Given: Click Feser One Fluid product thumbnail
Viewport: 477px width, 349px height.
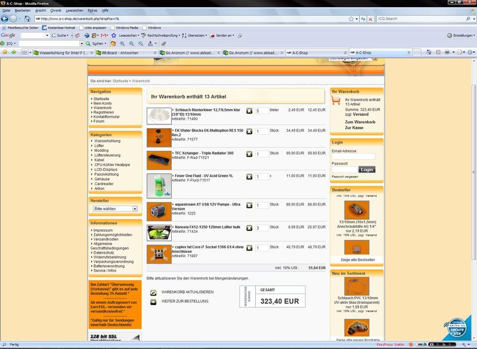Looking at the screenshot, I should coord(159,186).
